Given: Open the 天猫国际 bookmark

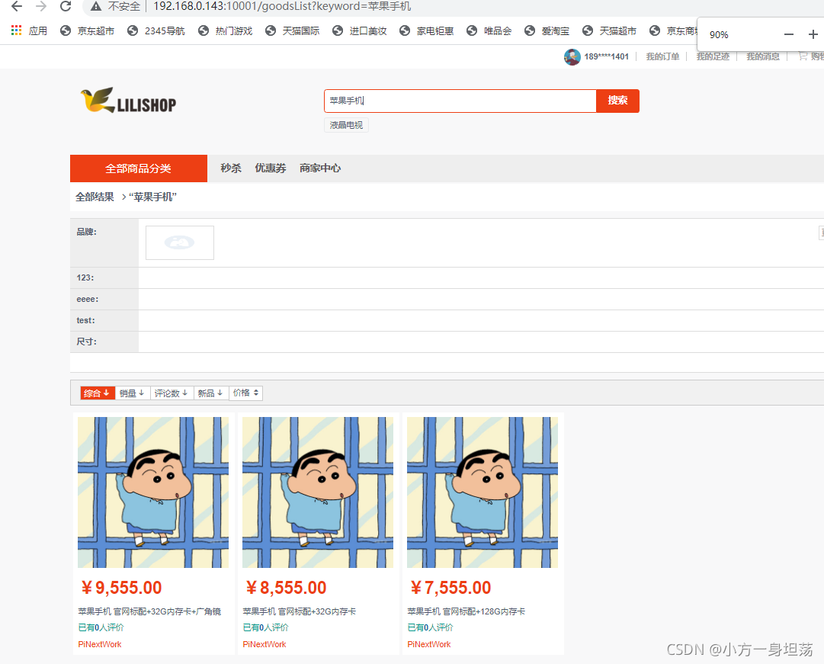Looking at the screenshot, I should point(293,31).
